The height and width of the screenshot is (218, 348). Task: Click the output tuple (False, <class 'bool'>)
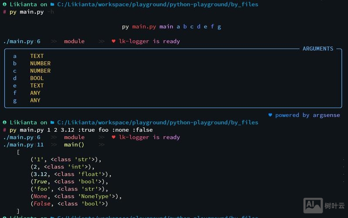tap(69, 204)
